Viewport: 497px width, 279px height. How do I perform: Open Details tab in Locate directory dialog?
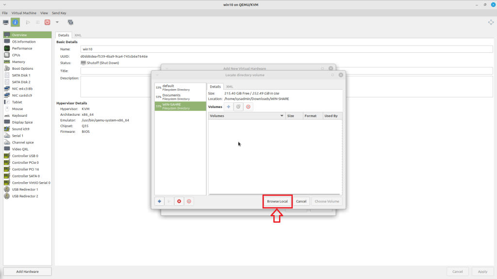pyautogui.click(x=215, y=86)
